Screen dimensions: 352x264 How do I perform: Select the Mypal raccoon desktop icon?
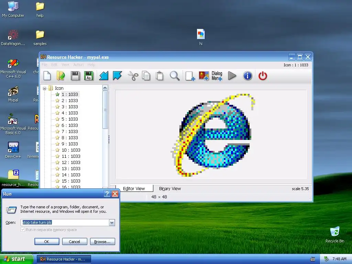[x=13, y=94]
